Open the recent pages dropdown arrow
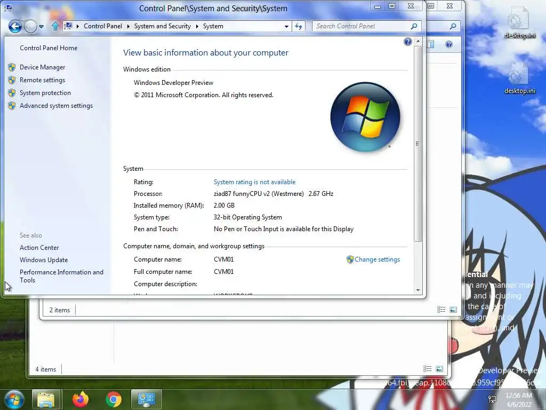The image size is (546, 410). 41,27
